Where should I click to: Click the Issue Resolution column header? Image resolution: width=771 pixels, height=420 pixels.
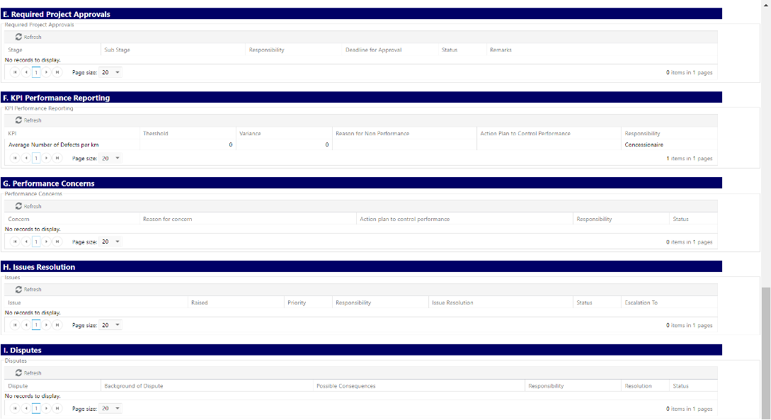(452, 302)
